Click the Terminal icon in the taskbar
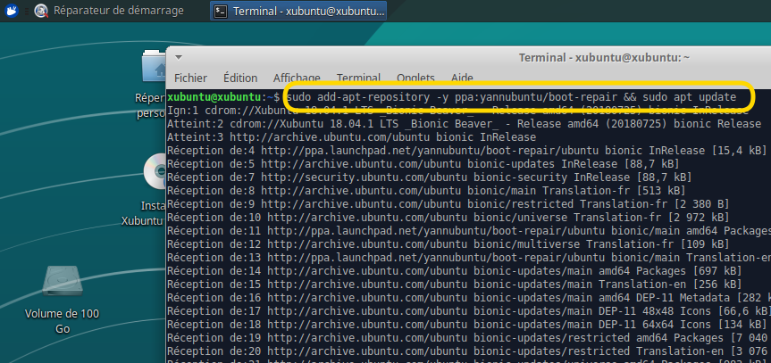The width and height of the screenshot is (771, 363). click(221, 11)
